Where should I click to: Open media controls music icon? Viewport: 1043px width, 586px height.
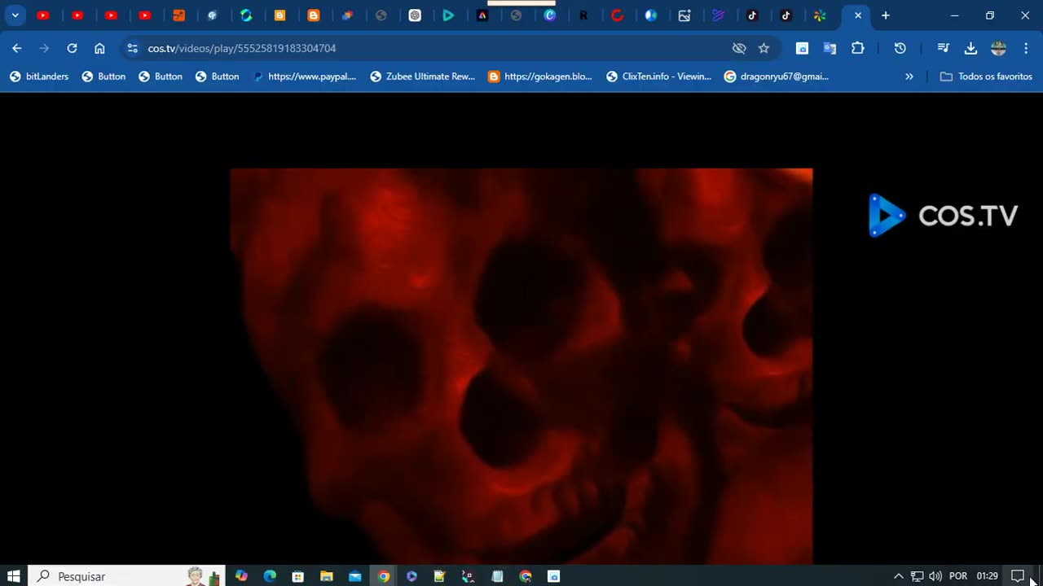pos(943,48)
